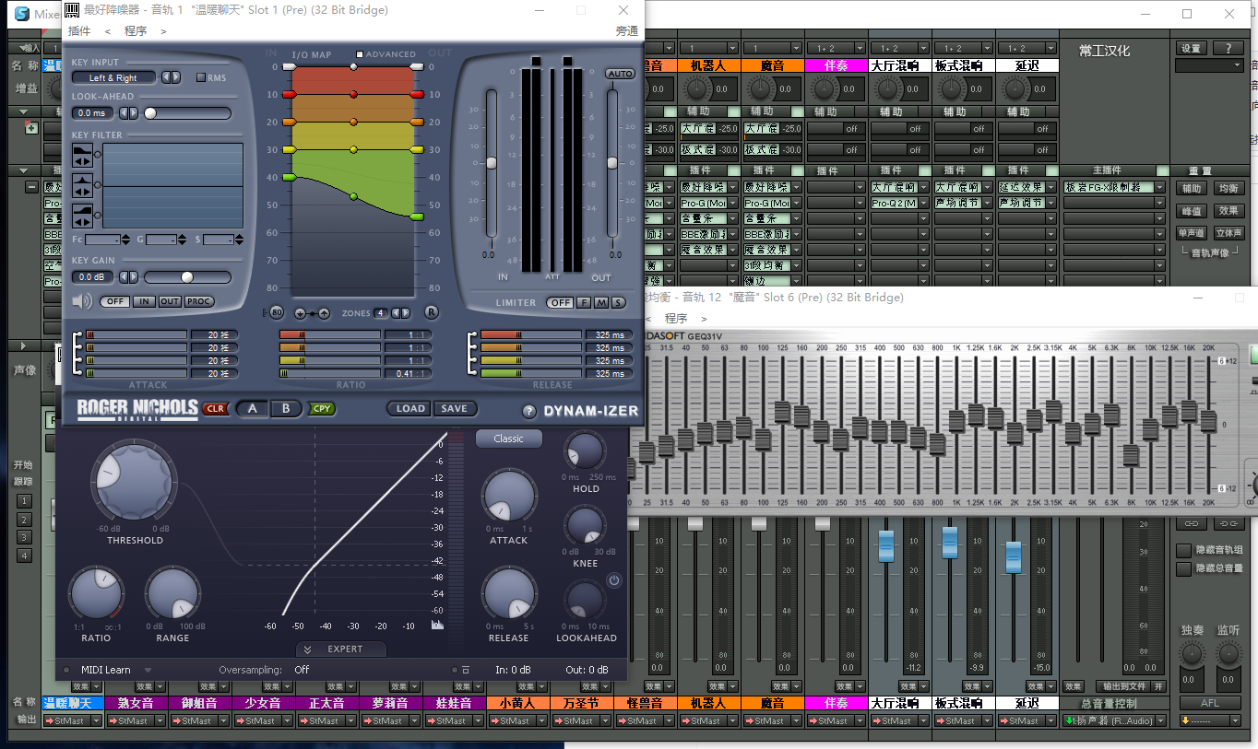Click the Knee knob in Pro-G
Screen dimensions: 1258x749
pyautogui.click(x=585, y=525)
